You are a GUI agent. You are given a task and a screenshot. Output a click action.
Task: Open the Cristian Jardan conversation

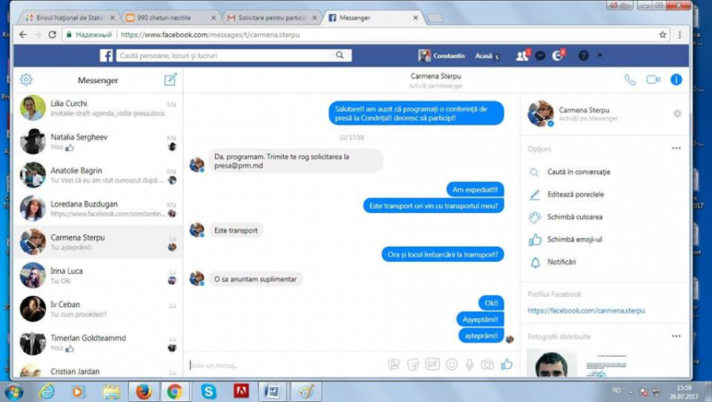(98, 369)
